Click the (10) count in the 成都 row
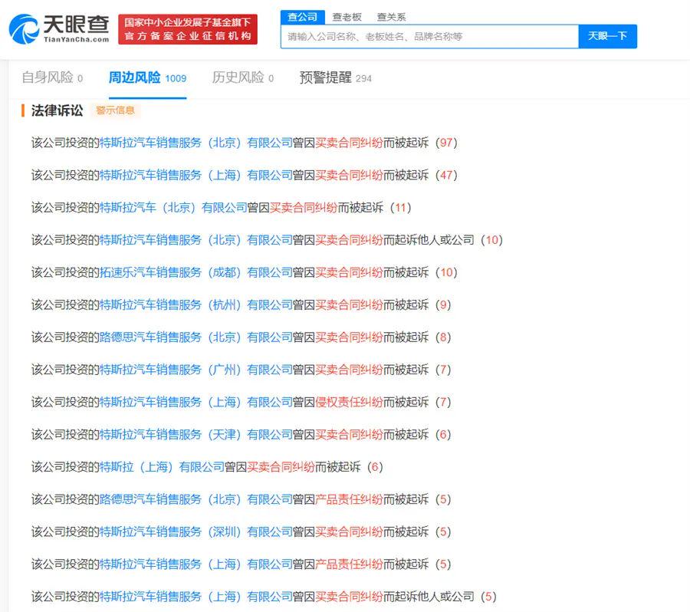 coord(446,272)
